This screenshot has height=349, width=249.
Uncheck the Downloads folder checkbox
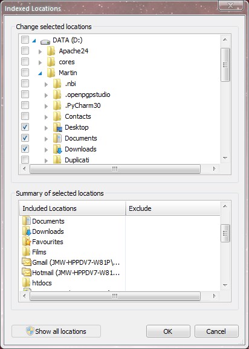click(25, 148)
